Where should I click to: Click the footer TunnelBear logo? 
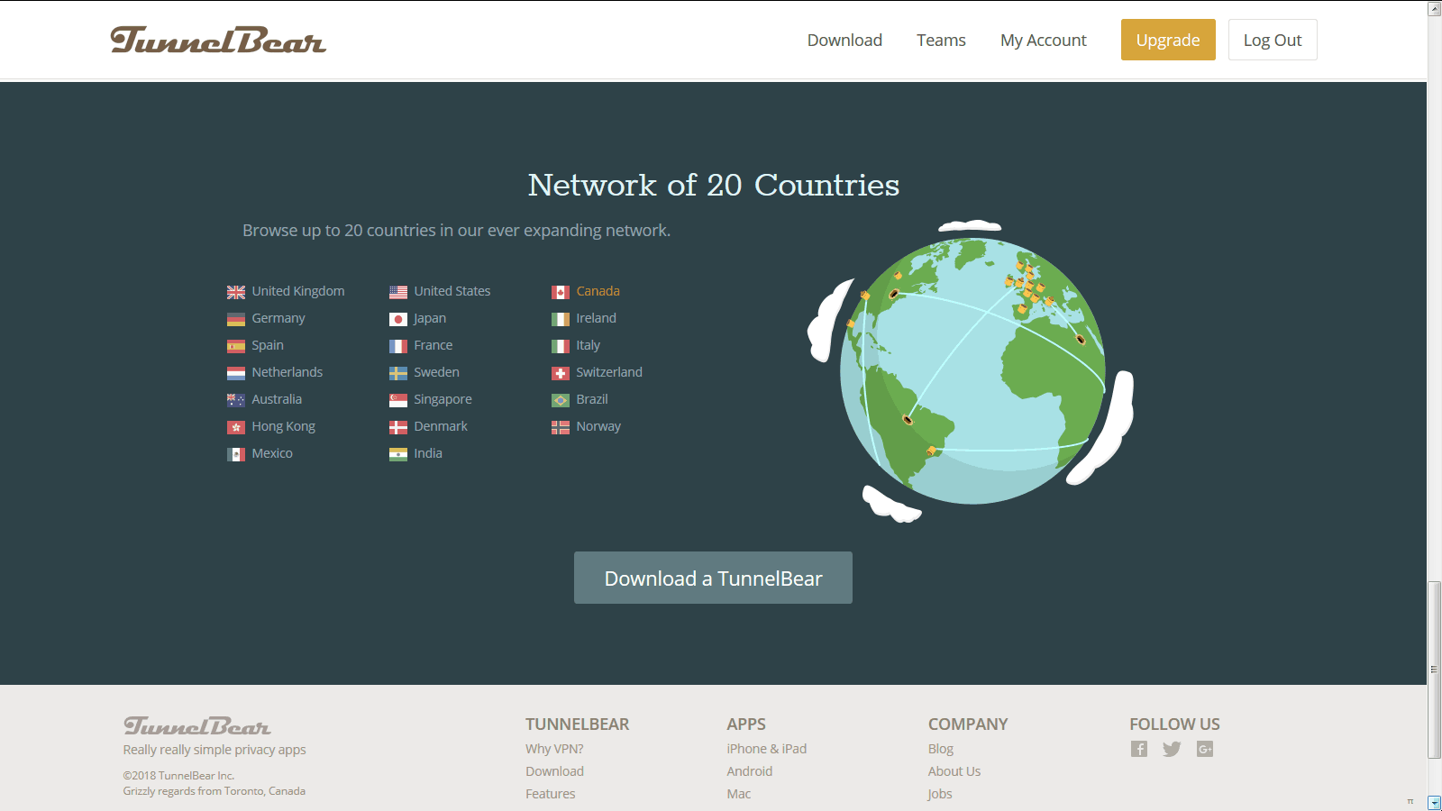(x=197, y=725)
